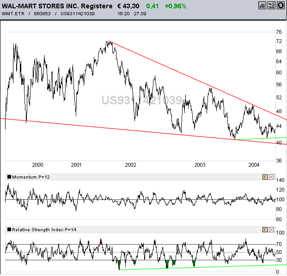Click the 2002 year label on time axis

click(130, 165)
